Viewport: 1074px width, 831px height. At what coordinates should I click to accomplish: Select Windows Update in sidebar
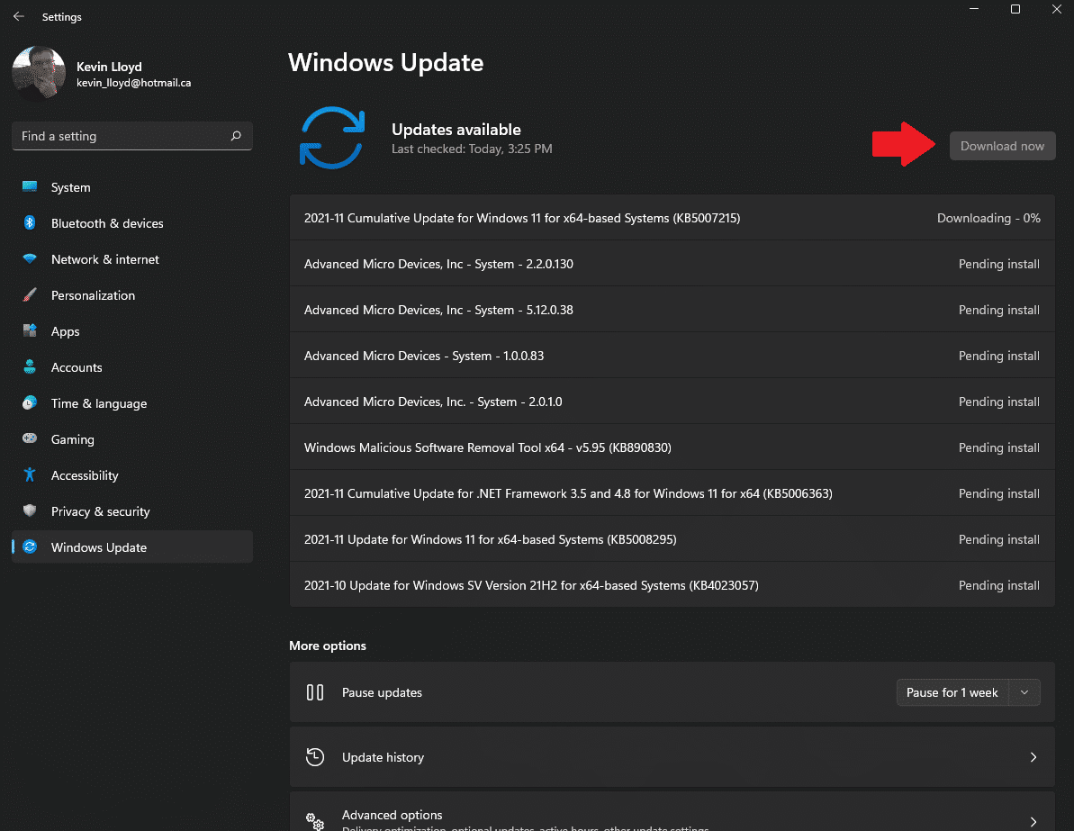[x=132, y=547]
